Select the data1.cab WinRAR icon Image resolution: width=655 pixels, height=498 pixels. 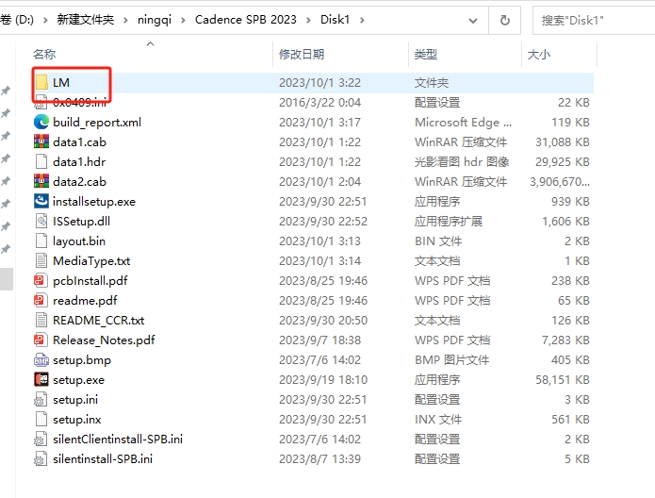[41, 141]
